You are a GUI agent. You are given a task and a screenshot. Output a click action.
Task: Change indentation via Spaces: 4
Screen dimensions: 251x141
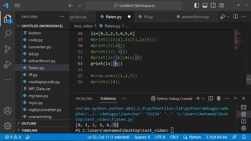(142, 137)
